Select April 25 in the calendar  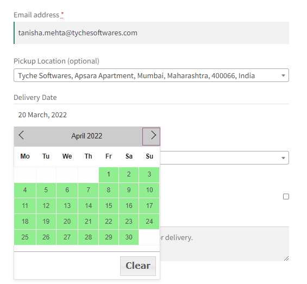coord(25,237)
